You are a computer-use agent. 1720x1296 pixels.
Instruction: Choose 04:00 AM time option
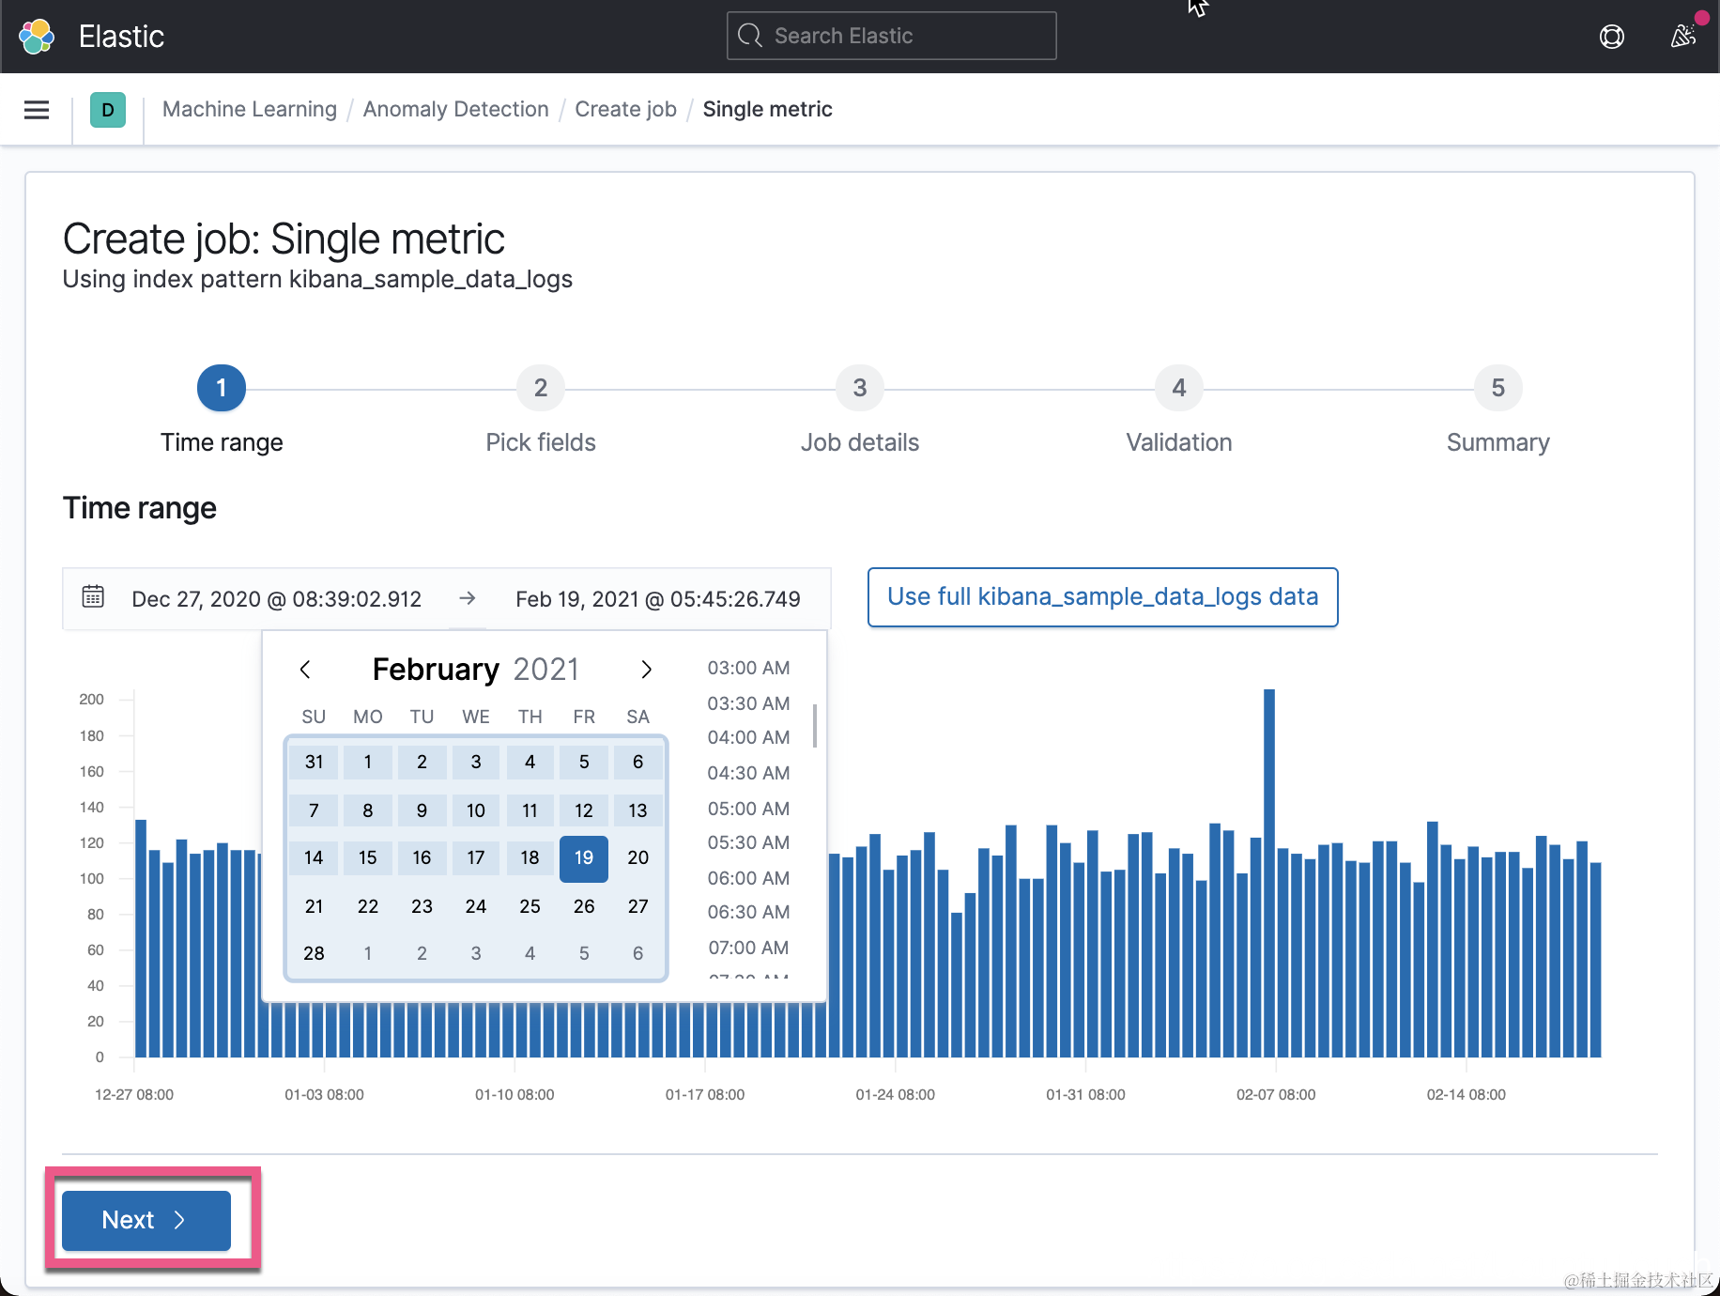coord(748,737)
